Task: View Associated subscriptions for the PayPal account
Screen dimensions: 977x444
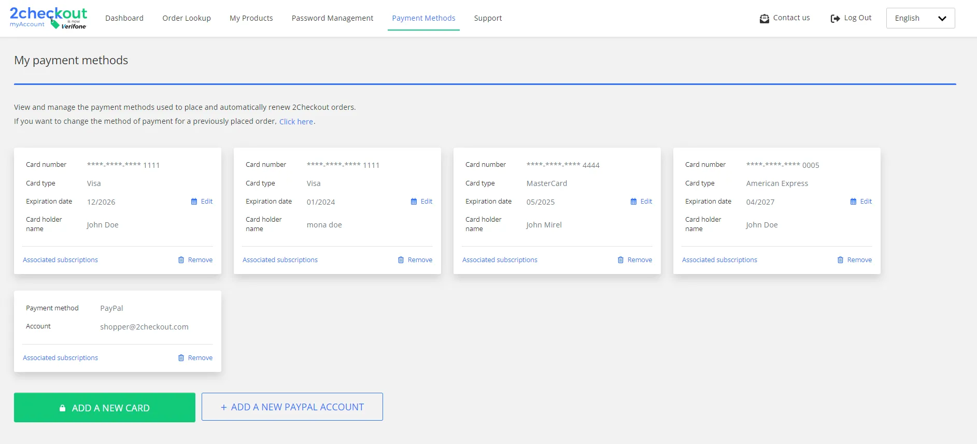Action: click(x=60, y=358)
